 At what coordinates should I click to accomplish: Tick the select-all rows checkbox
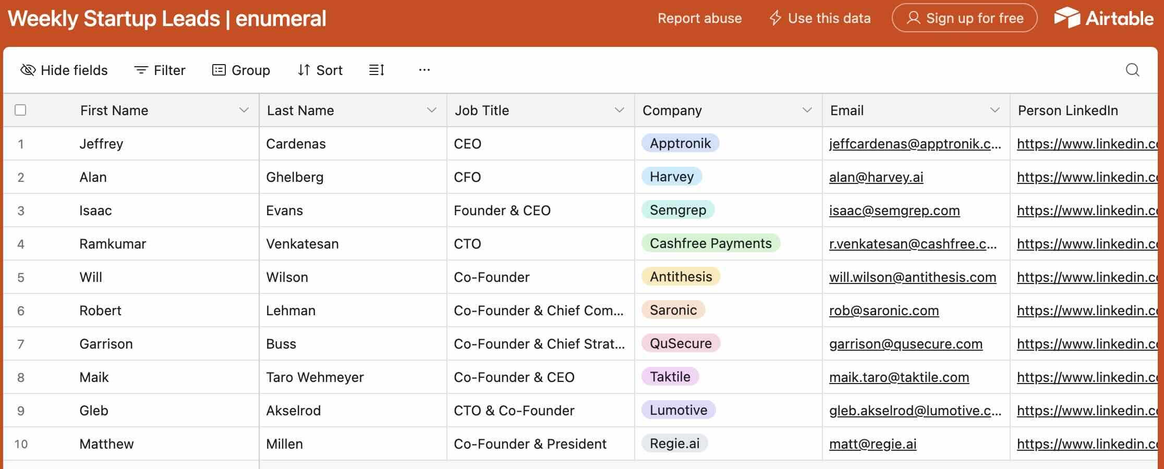coord(20,110)
